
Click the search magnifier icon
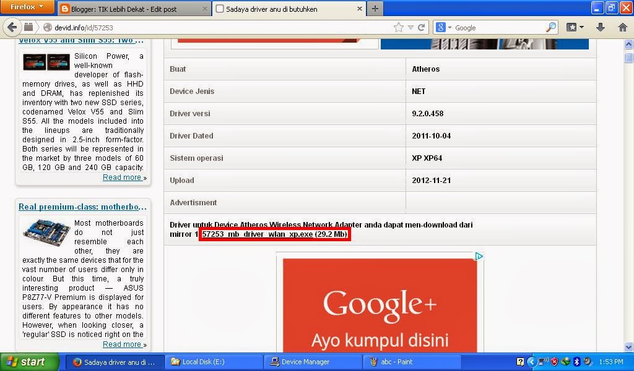point(550,27)
